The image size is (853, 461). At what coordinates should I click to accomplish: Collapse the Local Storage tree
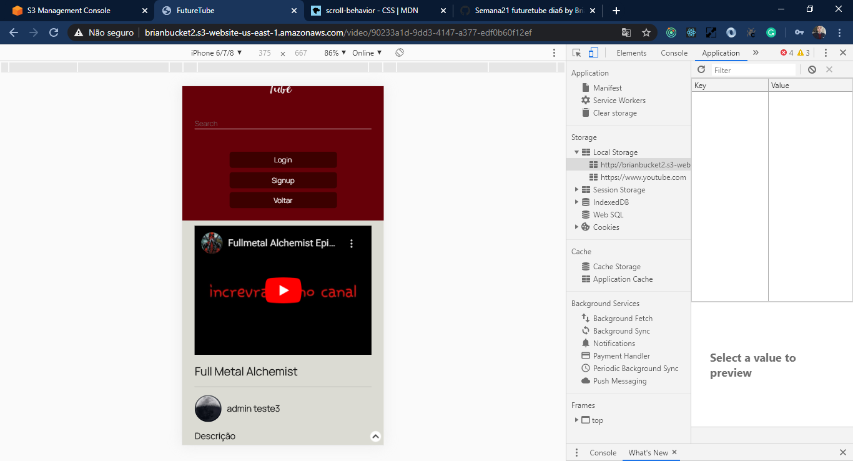point(577,152)
